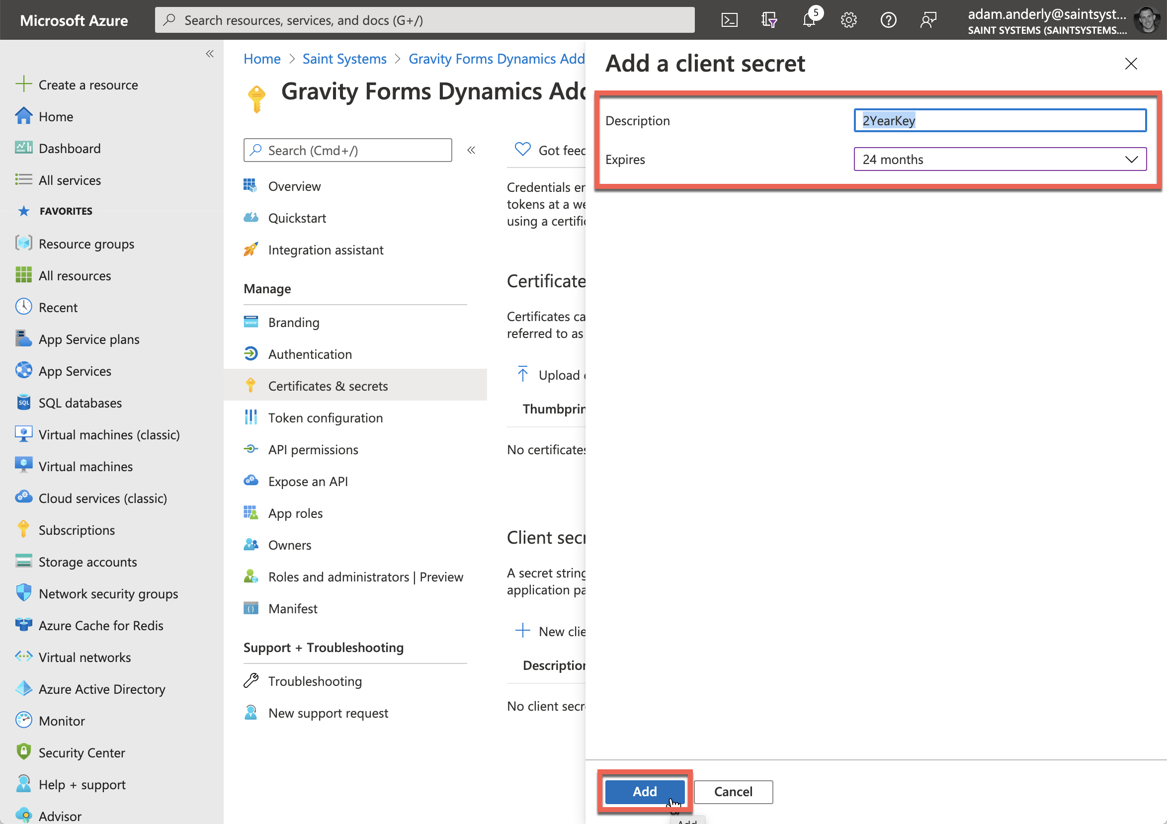This screenshot has height=824, width=1167.
Task: Click the Quickstart cloud icon
Action: click(x=251, y=218)
